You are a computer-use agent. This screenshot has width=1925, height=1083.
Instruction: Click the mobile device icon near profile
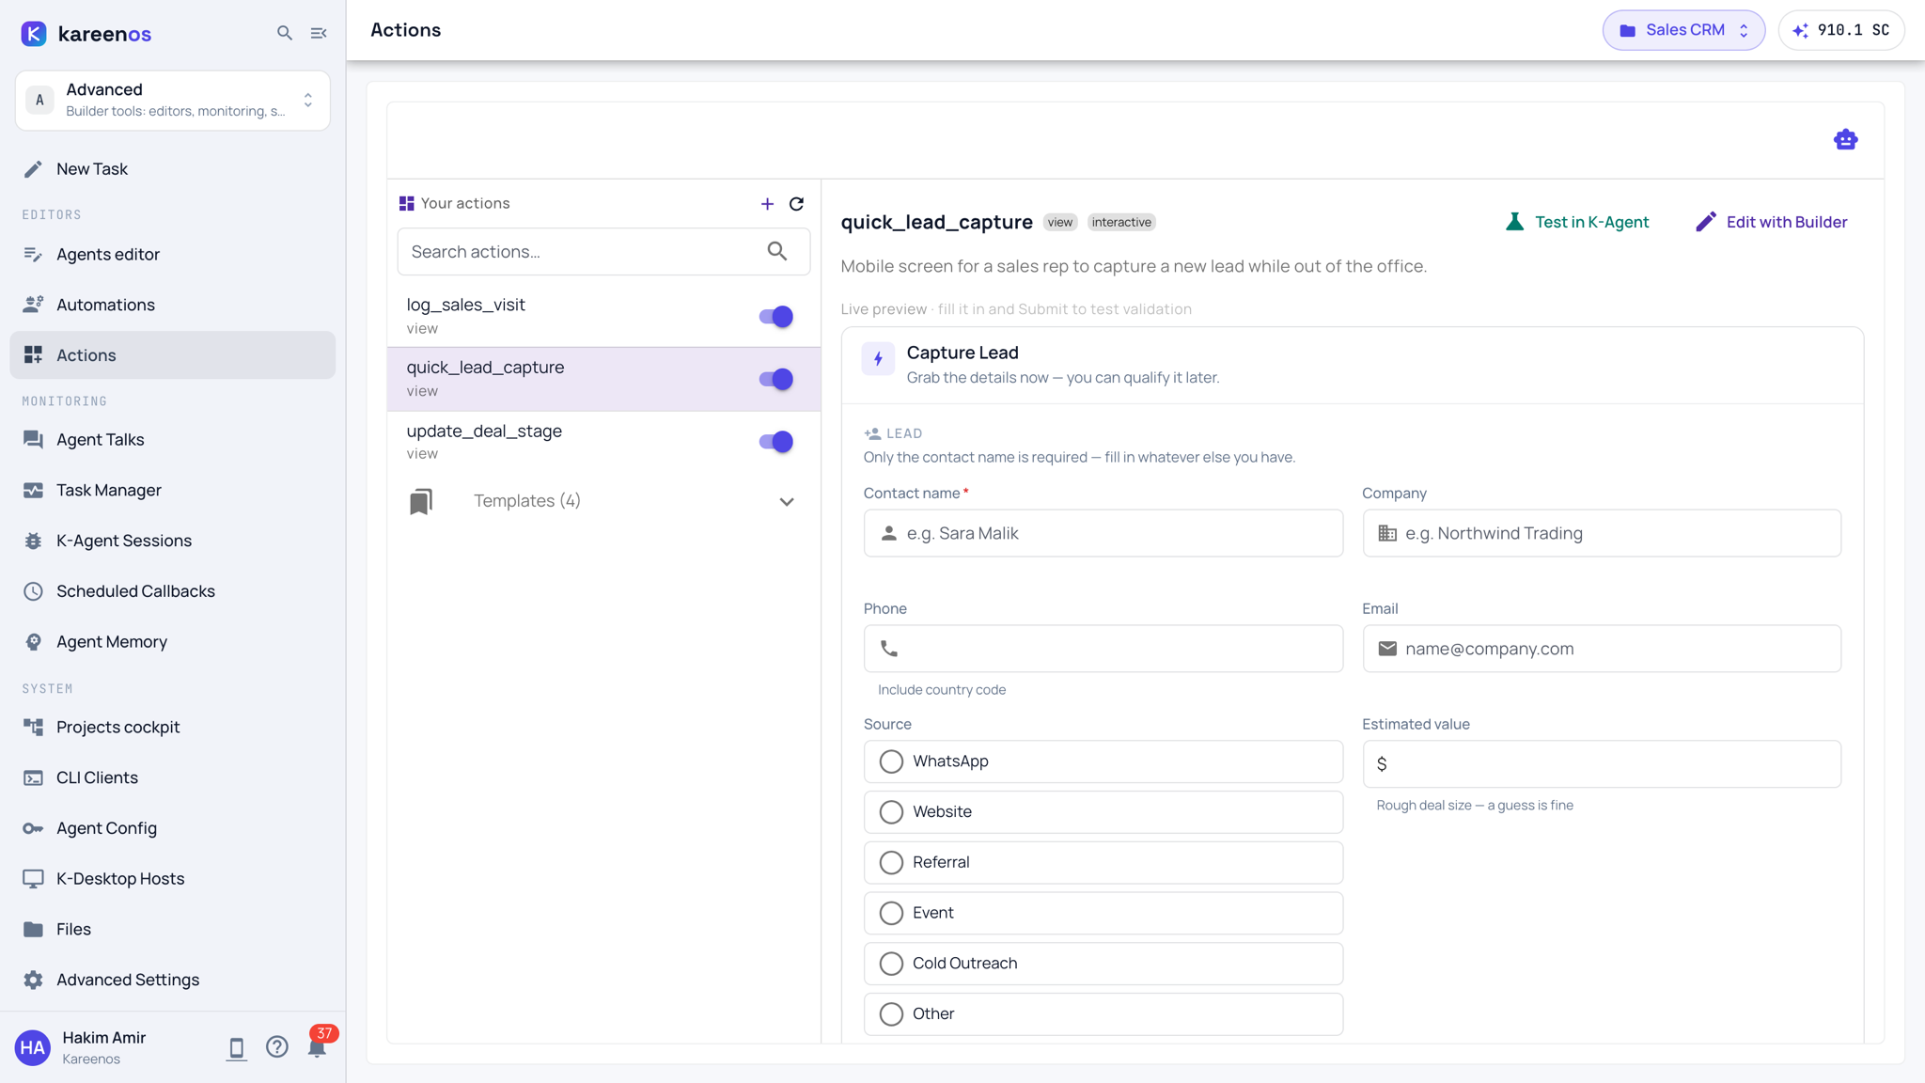tap(236, 1048)
